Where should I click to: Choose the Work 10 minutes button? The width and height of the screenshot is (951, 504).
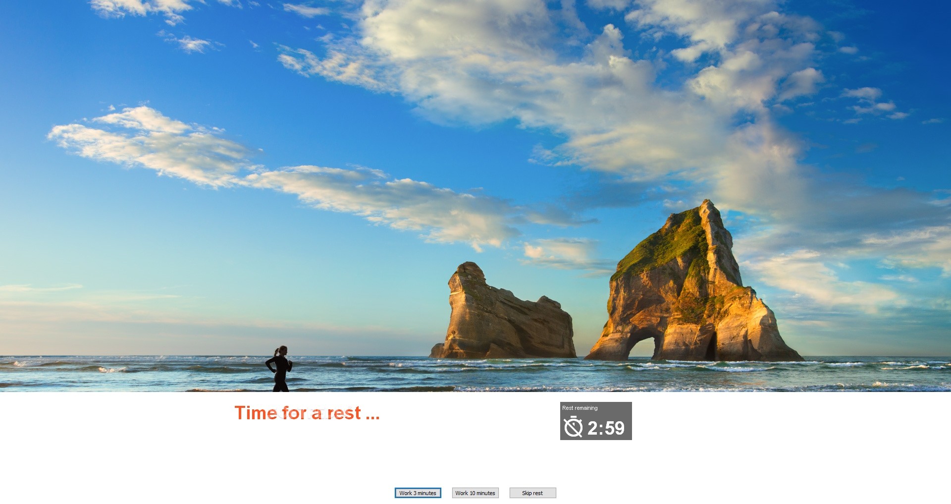click(475, 493)
